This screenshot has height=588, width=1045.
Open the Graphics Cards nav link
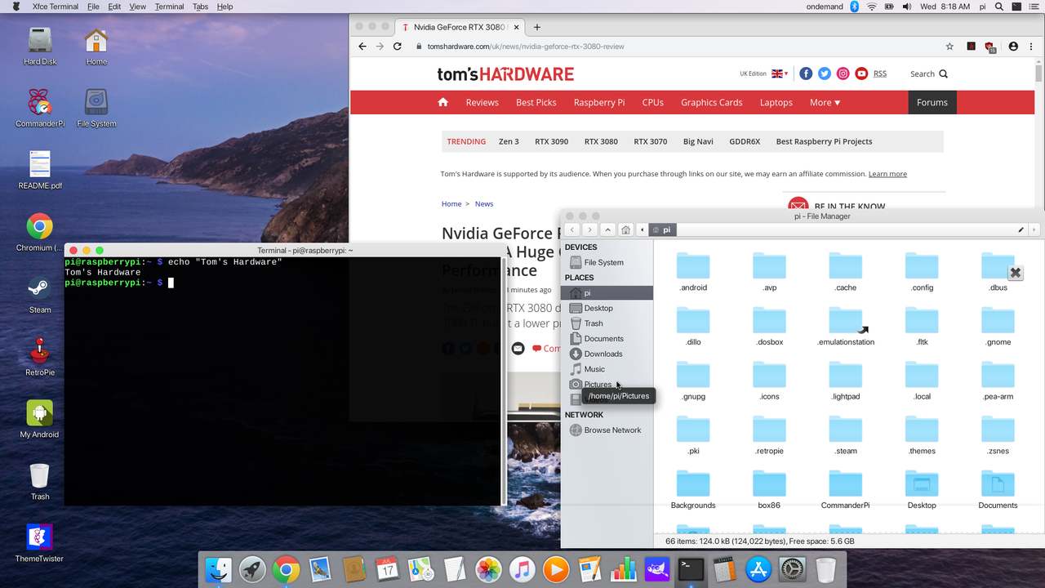click(x=712, y=102)
